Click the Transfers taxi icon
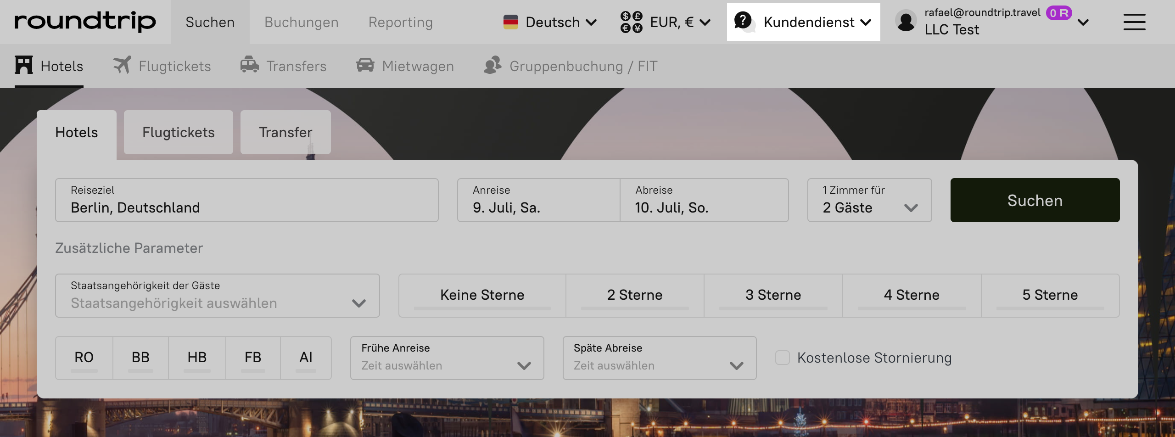Screen dimensions: 1175x437 pos(250,65)
